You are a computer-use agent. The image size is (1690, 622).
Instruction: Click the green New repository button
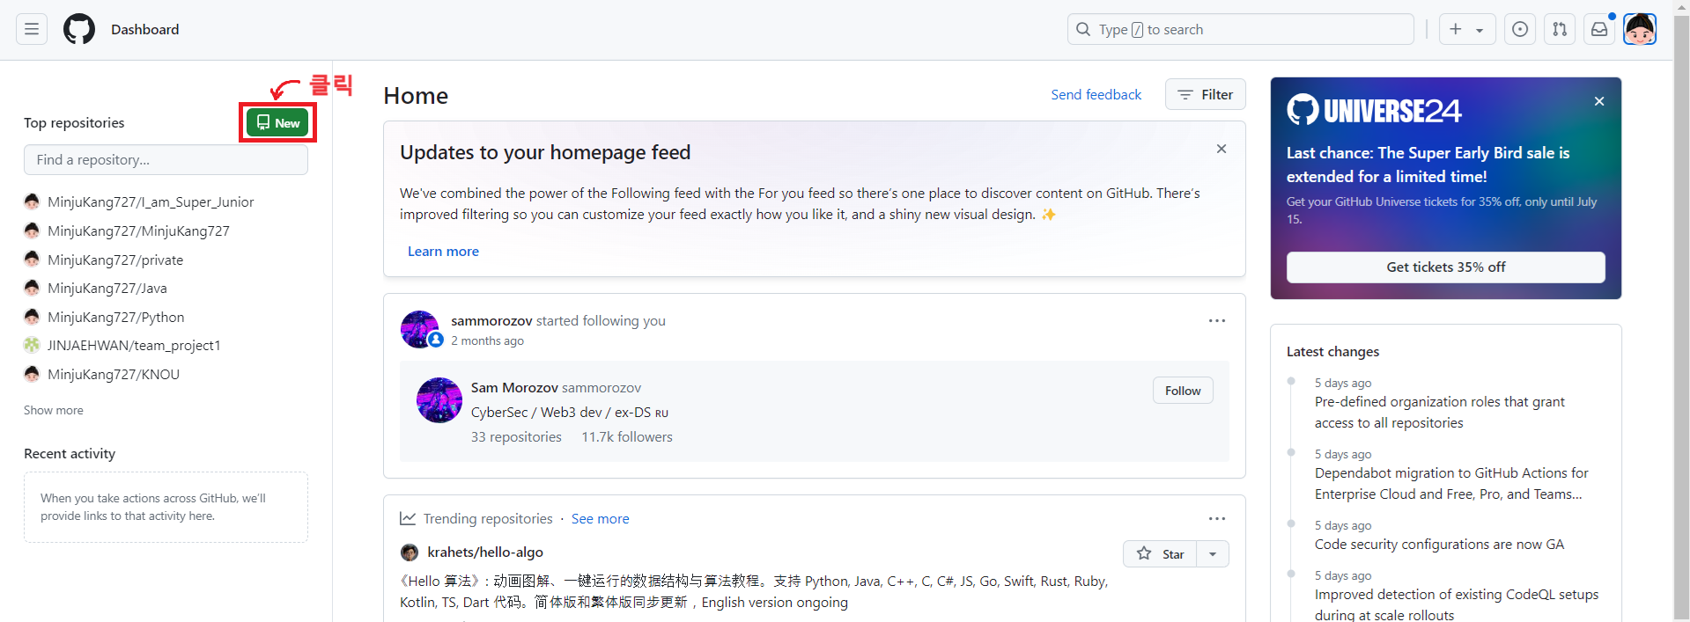coord(277,122)
